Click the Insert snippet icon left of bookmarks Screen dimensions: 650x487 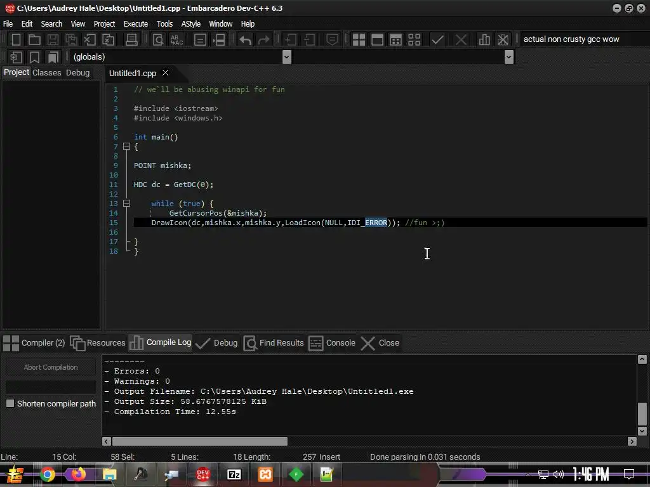point(16,57)
